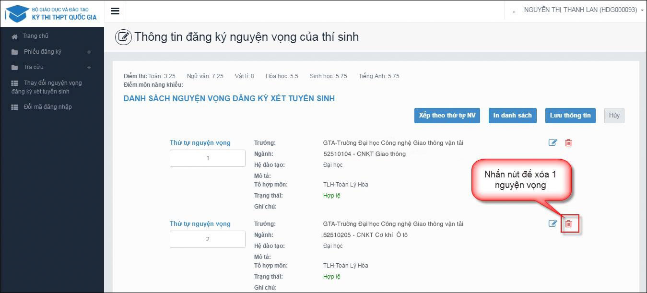Select the edit icon for nguyện vọng 2

tap(553, 223)
